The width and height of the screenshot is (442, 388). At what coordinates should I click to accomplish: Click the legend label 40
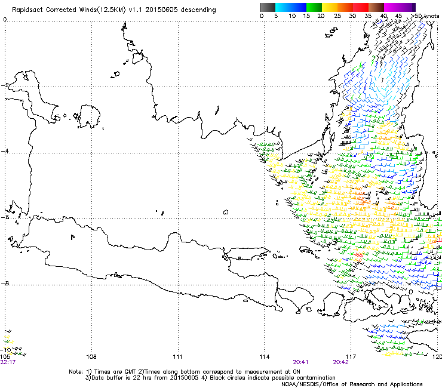click(x=383, y=16)
